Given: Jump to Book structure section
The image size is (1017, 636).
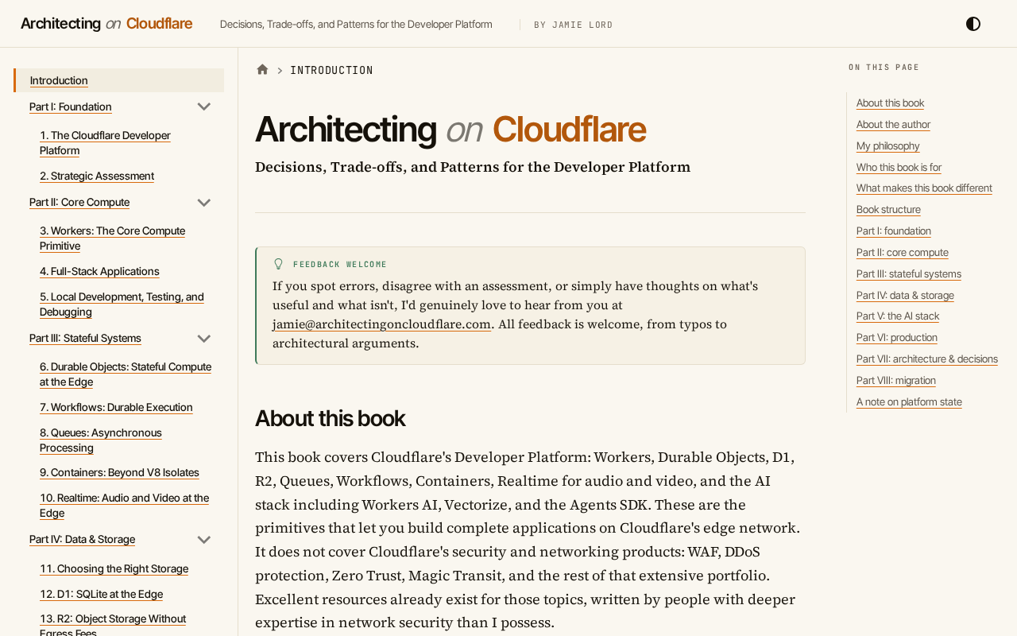Looking at the screenshot, I should (x=888, y=209).
